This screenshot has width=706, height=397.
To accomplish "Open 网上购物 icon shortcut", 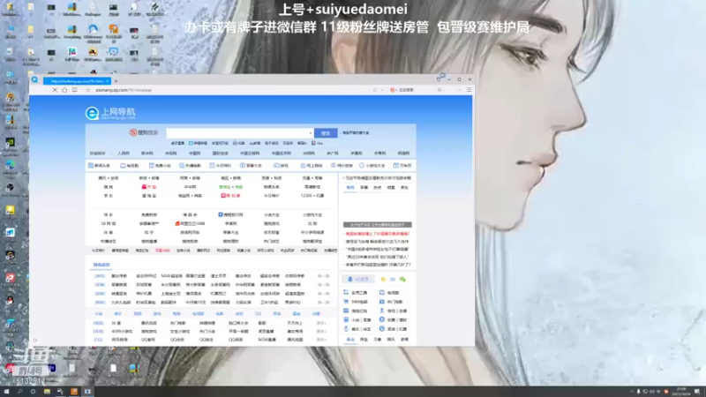I will (x=312, y=166).
